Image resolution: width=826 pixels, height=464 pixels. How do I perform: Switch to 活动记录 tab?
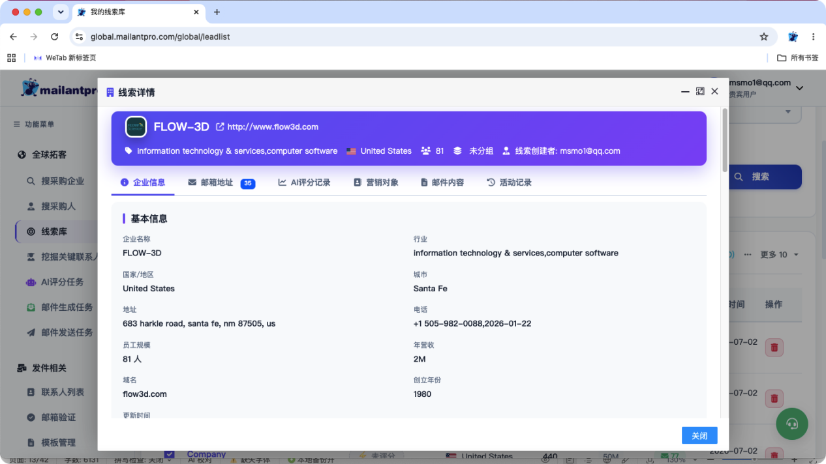510,182
